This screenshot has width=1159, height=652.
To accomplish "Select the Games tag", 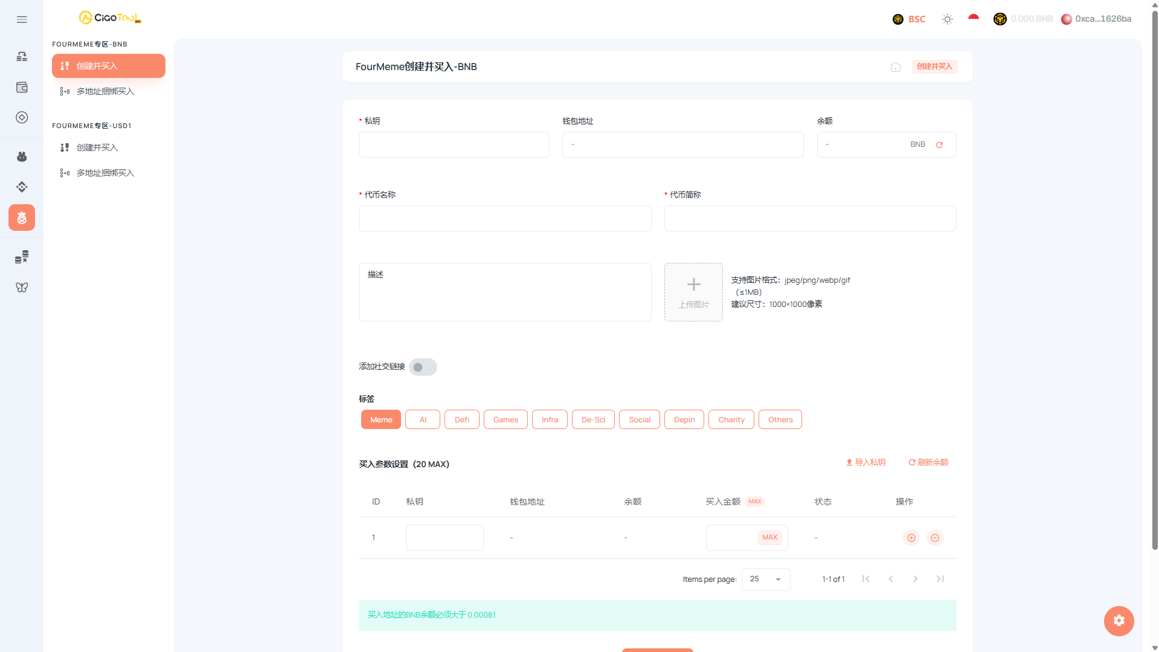I will 506,420.
